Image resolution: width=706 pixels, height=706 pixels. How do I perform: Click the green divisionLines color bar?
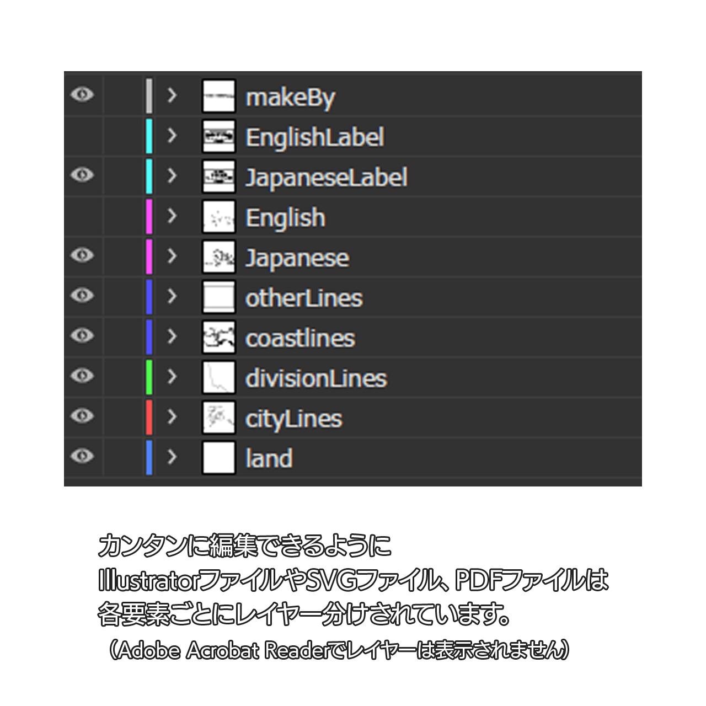click(149, 377)
